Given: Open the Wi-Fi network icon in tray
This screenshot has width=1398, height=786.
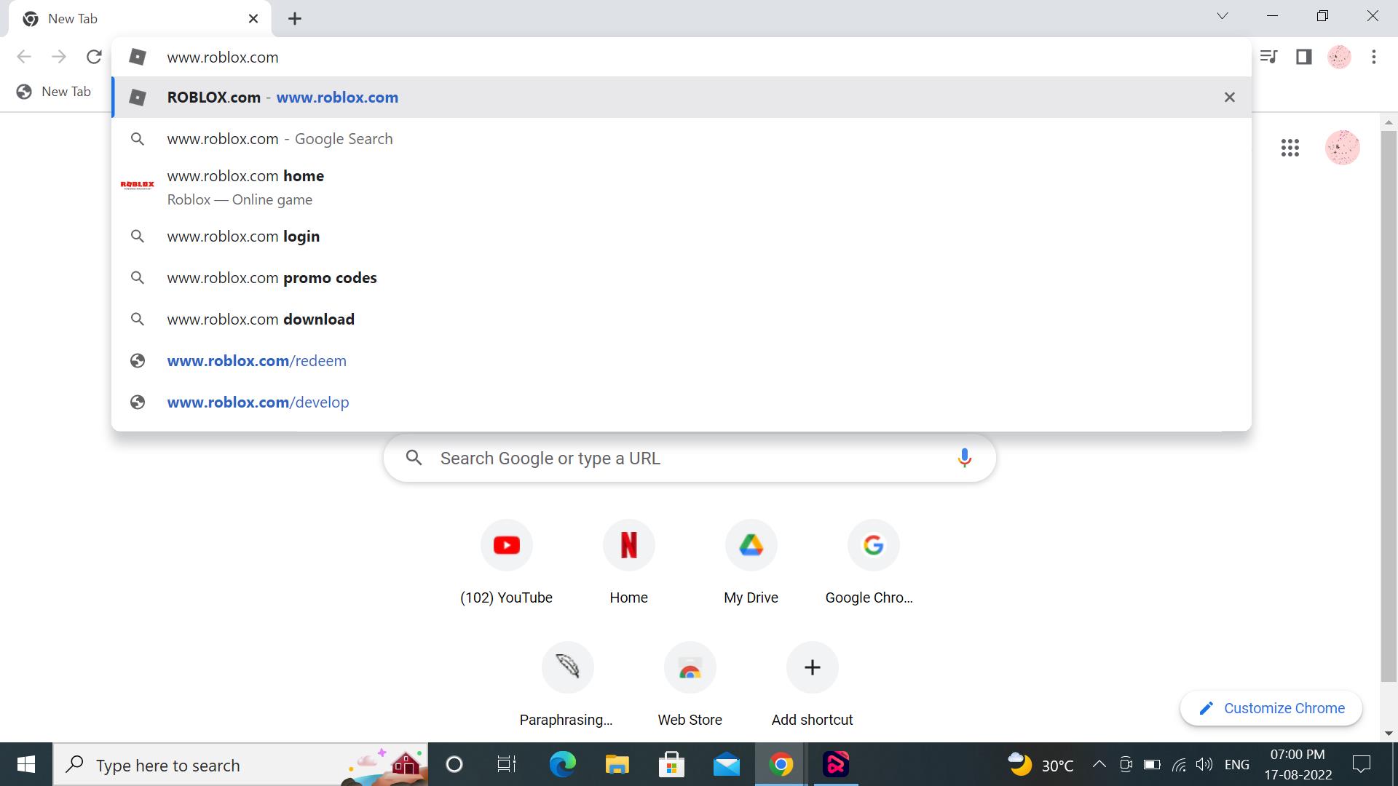Looking at the screenshot, I should tap(1179, 764).
